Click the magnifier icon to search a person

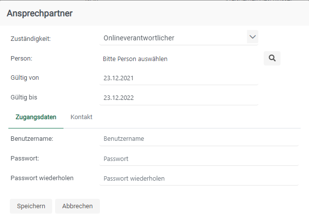click(272, 58)
